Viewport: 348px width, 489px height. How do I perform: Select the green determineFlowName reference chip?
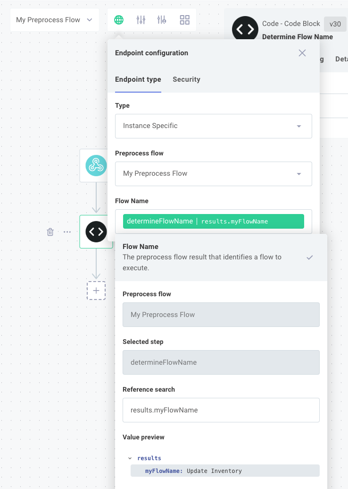coord(213,221)
